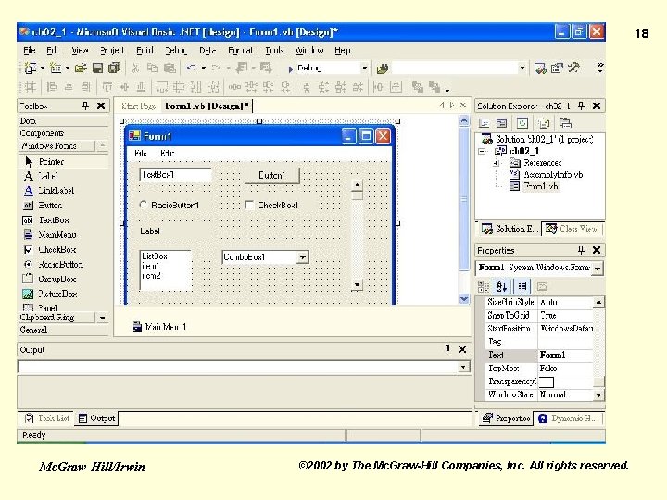Switch to the Class View tab

click(x=572, y=230)
